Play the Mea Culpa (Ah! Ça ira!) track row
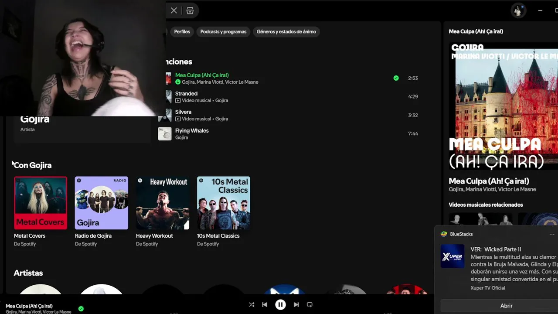This screenshot has height=314, width=558. click(292, 78)
